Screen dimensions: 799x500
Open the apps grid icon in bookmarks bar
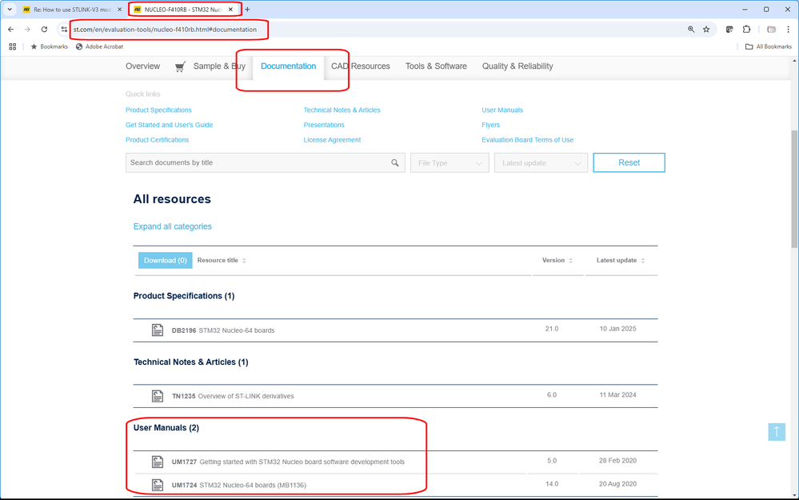tap(13, 46)
